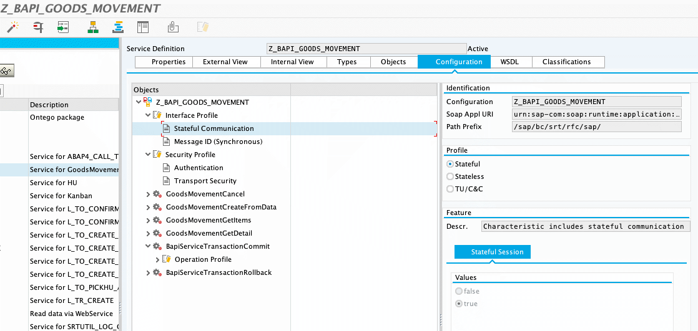Select the TU/C&C profile radio button
698x331 pixels.
tap(450, 189)
